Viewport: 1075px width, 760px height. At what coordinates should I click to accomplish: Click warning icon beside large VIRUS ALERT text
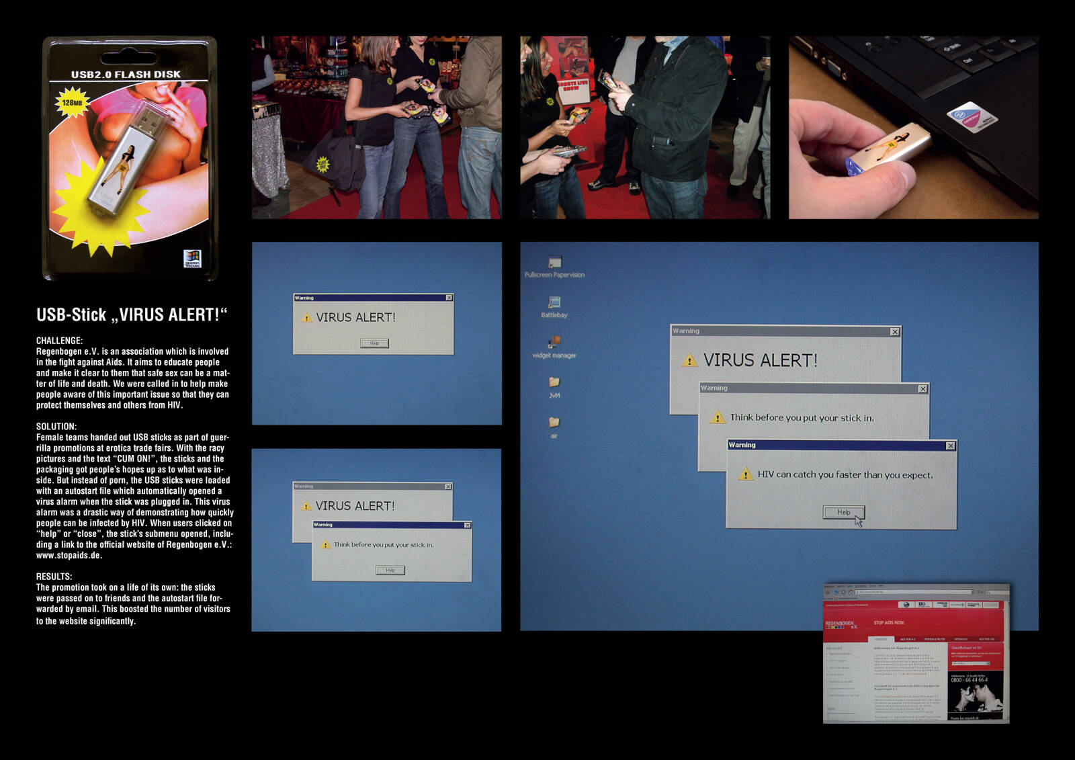[689, 360]
